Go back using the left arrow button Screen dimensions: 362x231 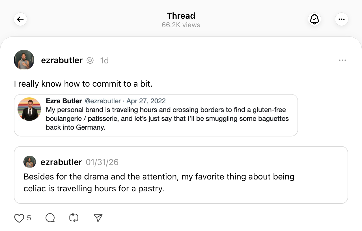pyautogui.click(x=20, y=20)
